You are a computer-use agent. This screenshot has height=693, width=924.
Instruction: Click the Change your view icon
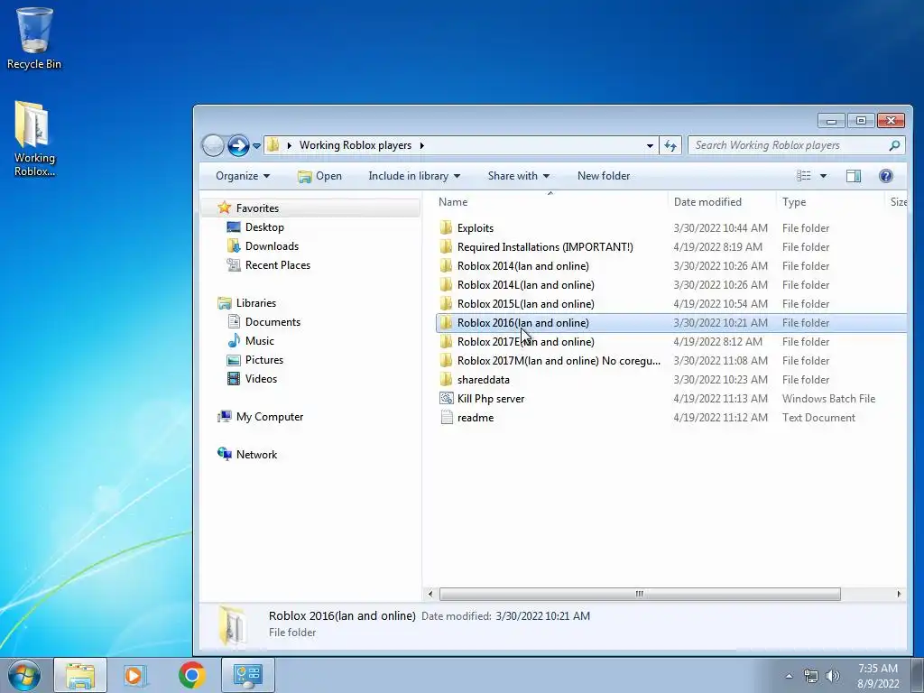click(803, 176)
